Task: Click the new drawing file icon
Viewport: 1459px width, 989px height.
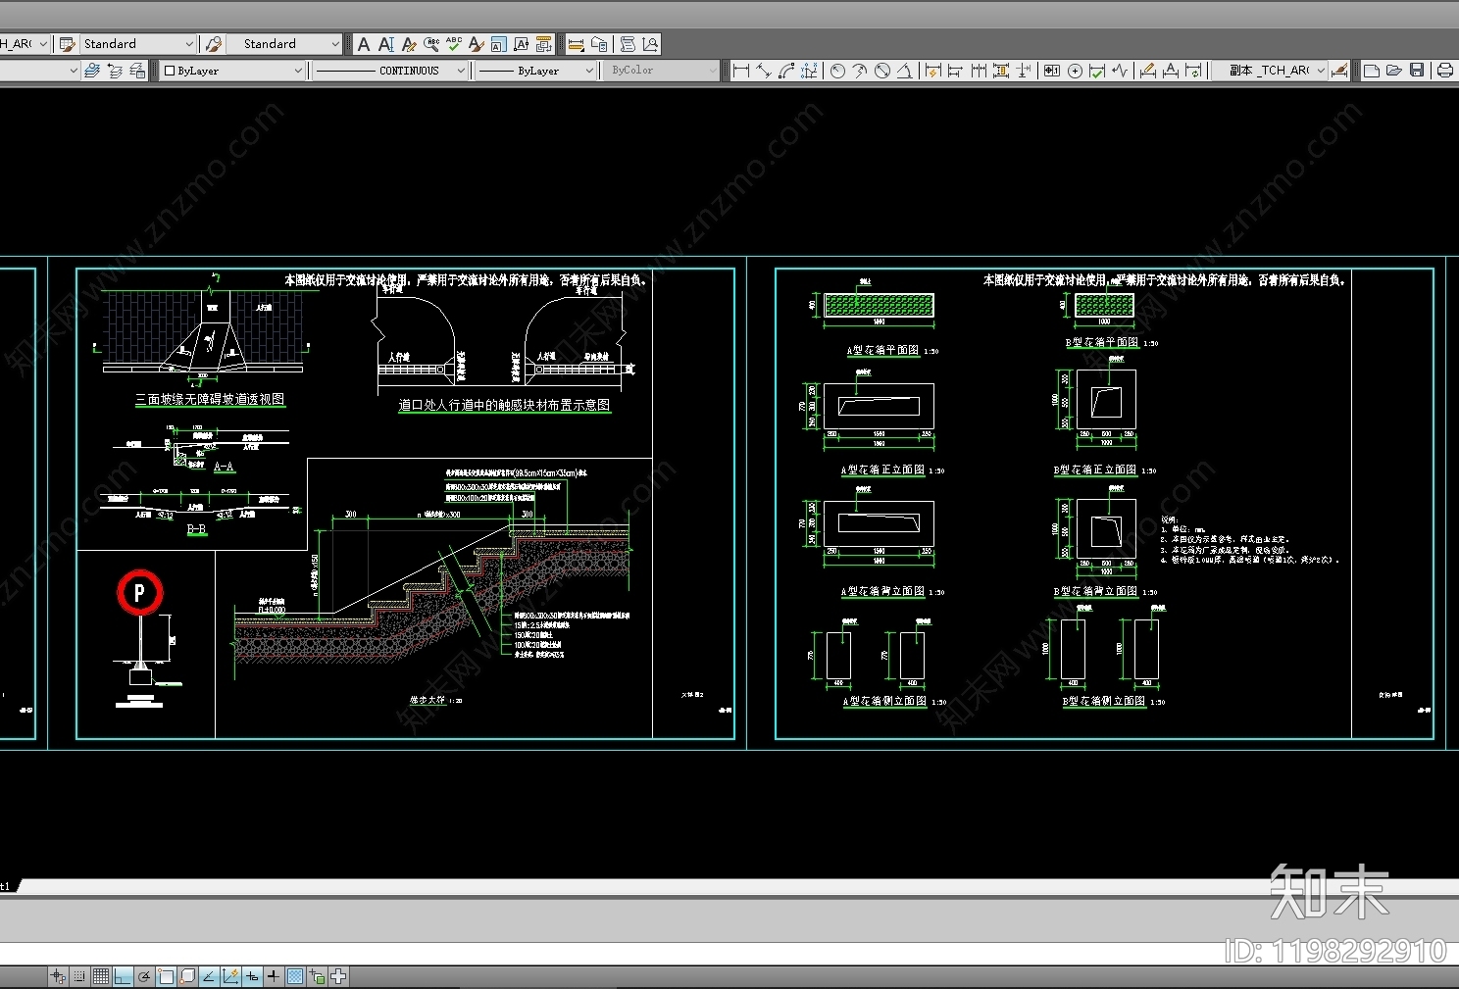Action: coord(1372,71)
